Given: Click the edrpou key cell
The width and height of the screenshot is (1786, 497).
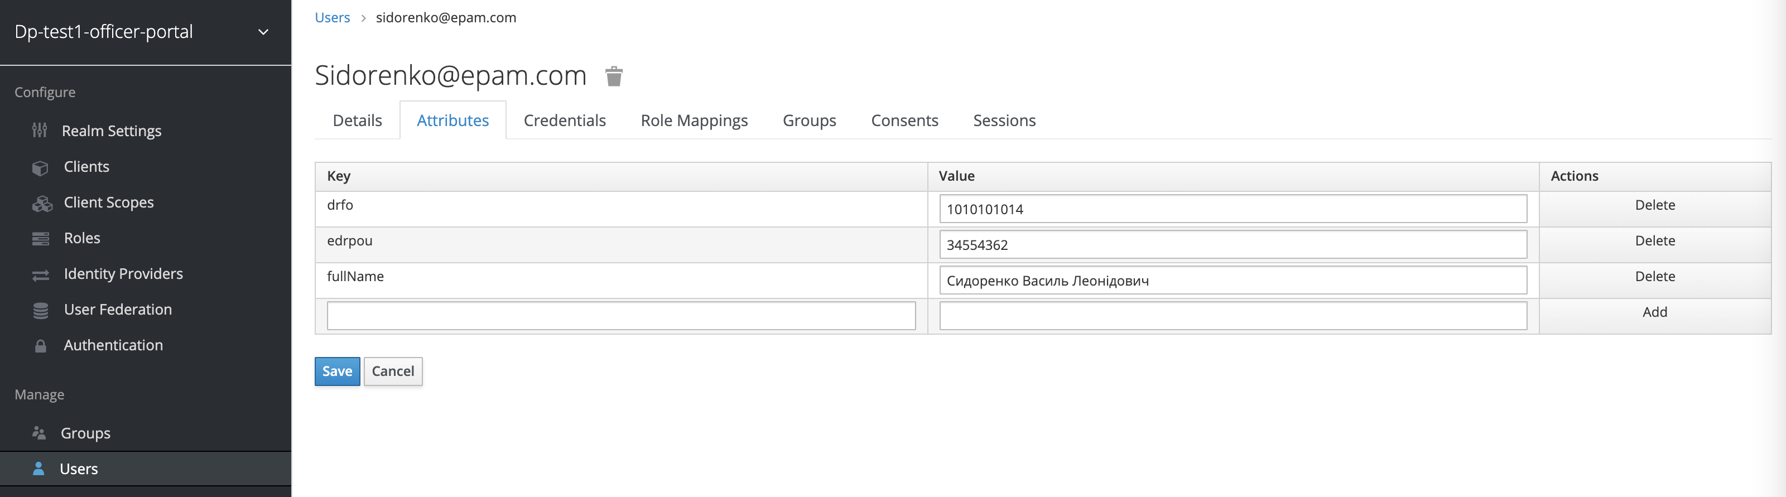Looking at the screenshot, I should pyautogui.click(x=621, y=245).
